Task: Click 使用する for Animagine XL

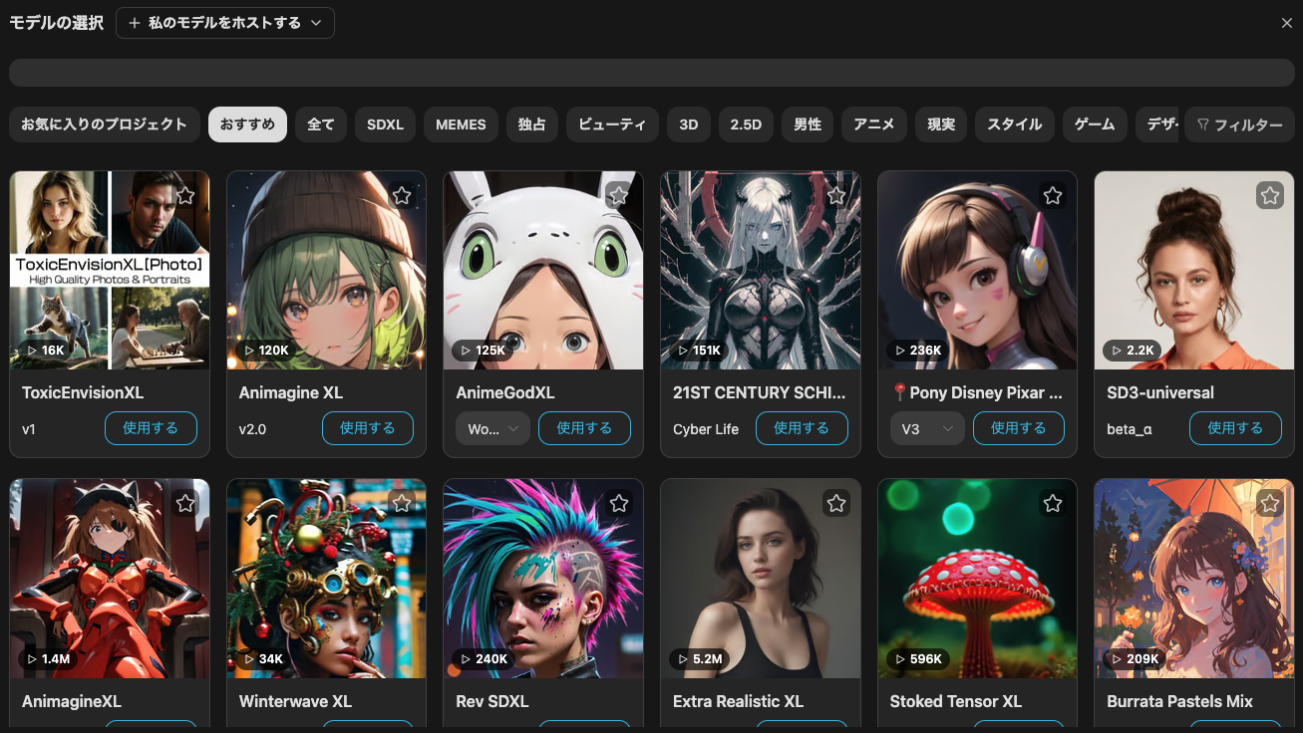Action: coord(368,428)
